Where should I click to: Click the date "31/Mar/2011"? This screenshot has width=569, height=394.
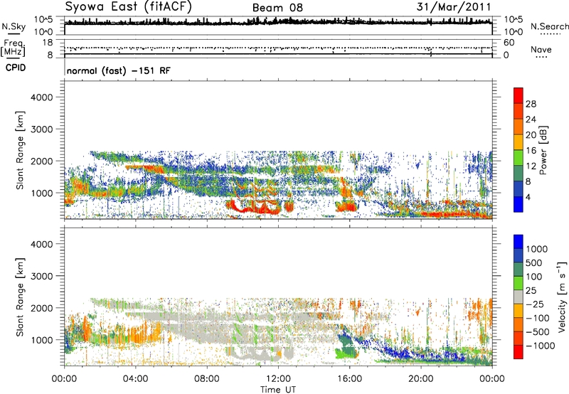[454, 7]
